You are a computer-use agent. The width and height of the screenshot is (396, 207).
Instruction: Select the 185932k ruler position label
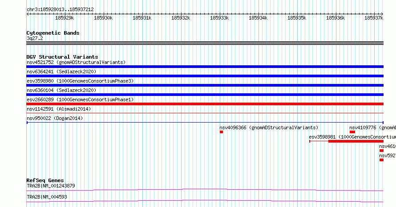(x=181, y=18)
